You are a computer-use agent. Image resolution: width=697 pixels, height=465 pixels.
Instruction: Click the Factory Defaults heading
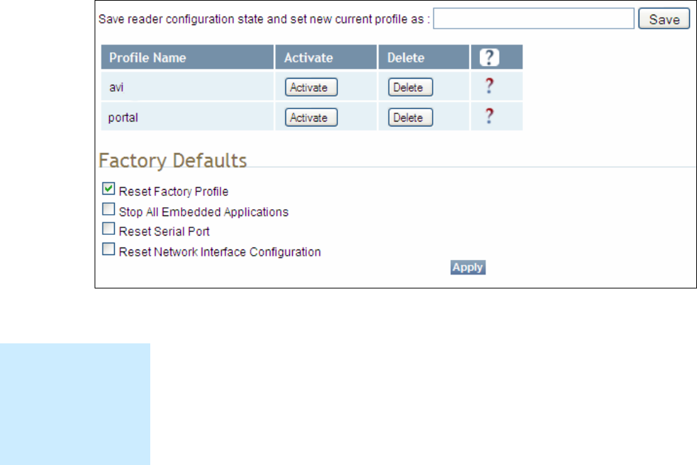(x=173, y=161)
